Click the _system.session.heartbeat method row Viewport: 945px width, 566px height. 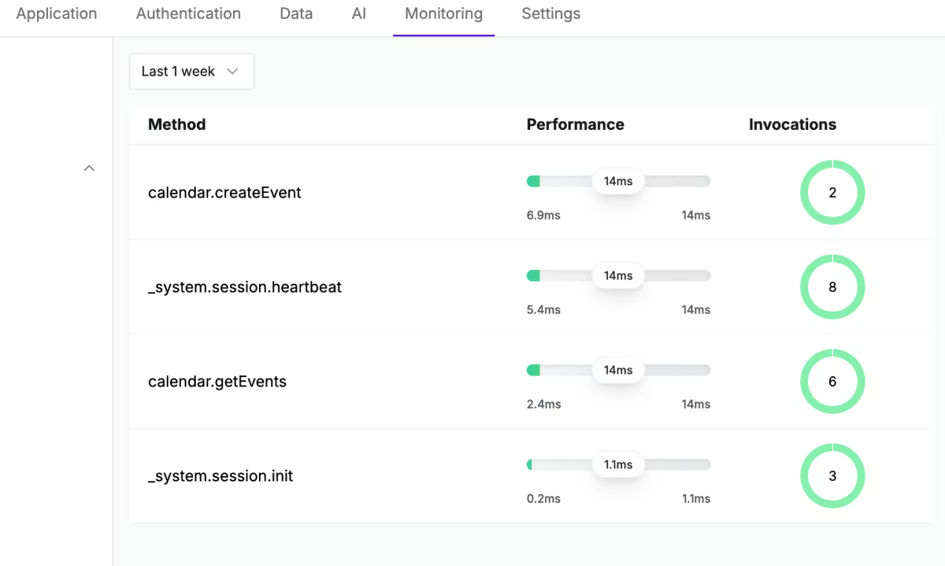pyautogui.click(x=245, y=287)
